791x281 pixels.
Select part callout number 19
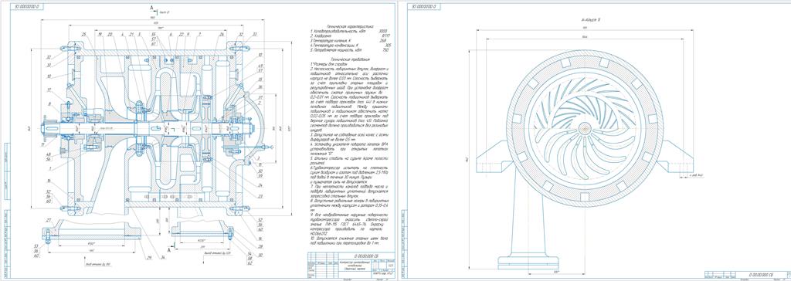[100, 34]
